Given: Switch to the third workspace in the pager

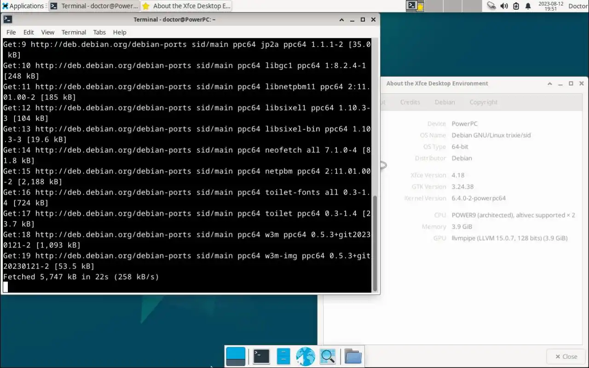Looking at the screenshot, I should tap(452, 6).
